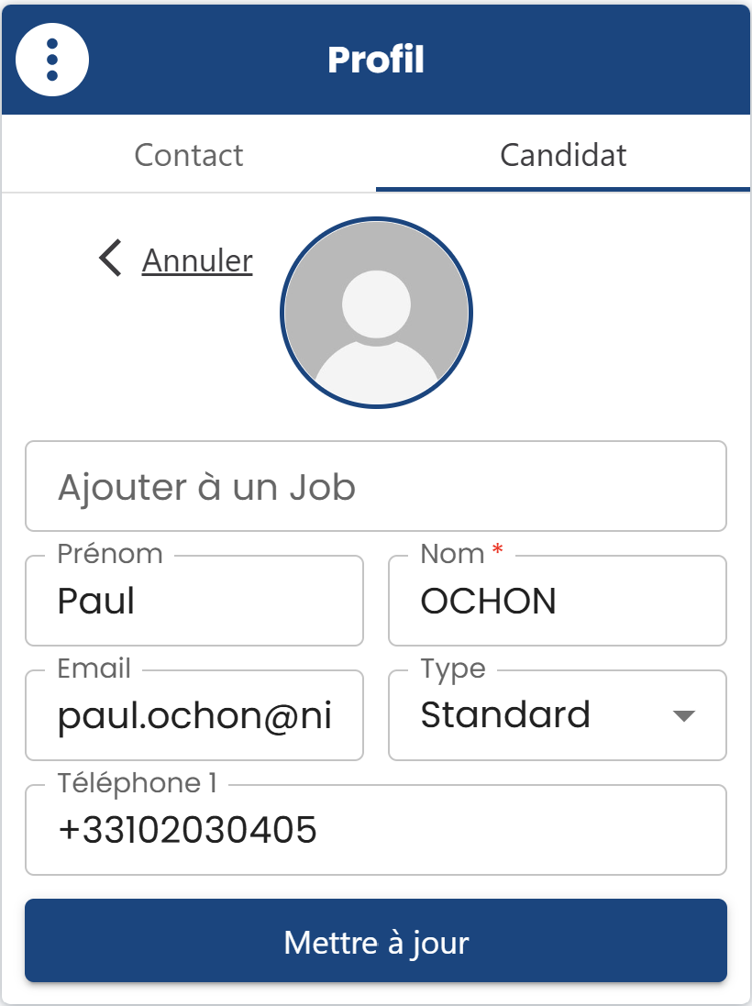The height and width of the screenshot is (1006, 752).
Task: Switch to the Contact tab
Action: pyautogui.click(x=189, y=155)
